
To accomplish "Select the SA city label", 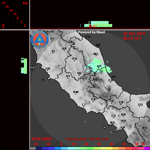I will click(123, 127).
